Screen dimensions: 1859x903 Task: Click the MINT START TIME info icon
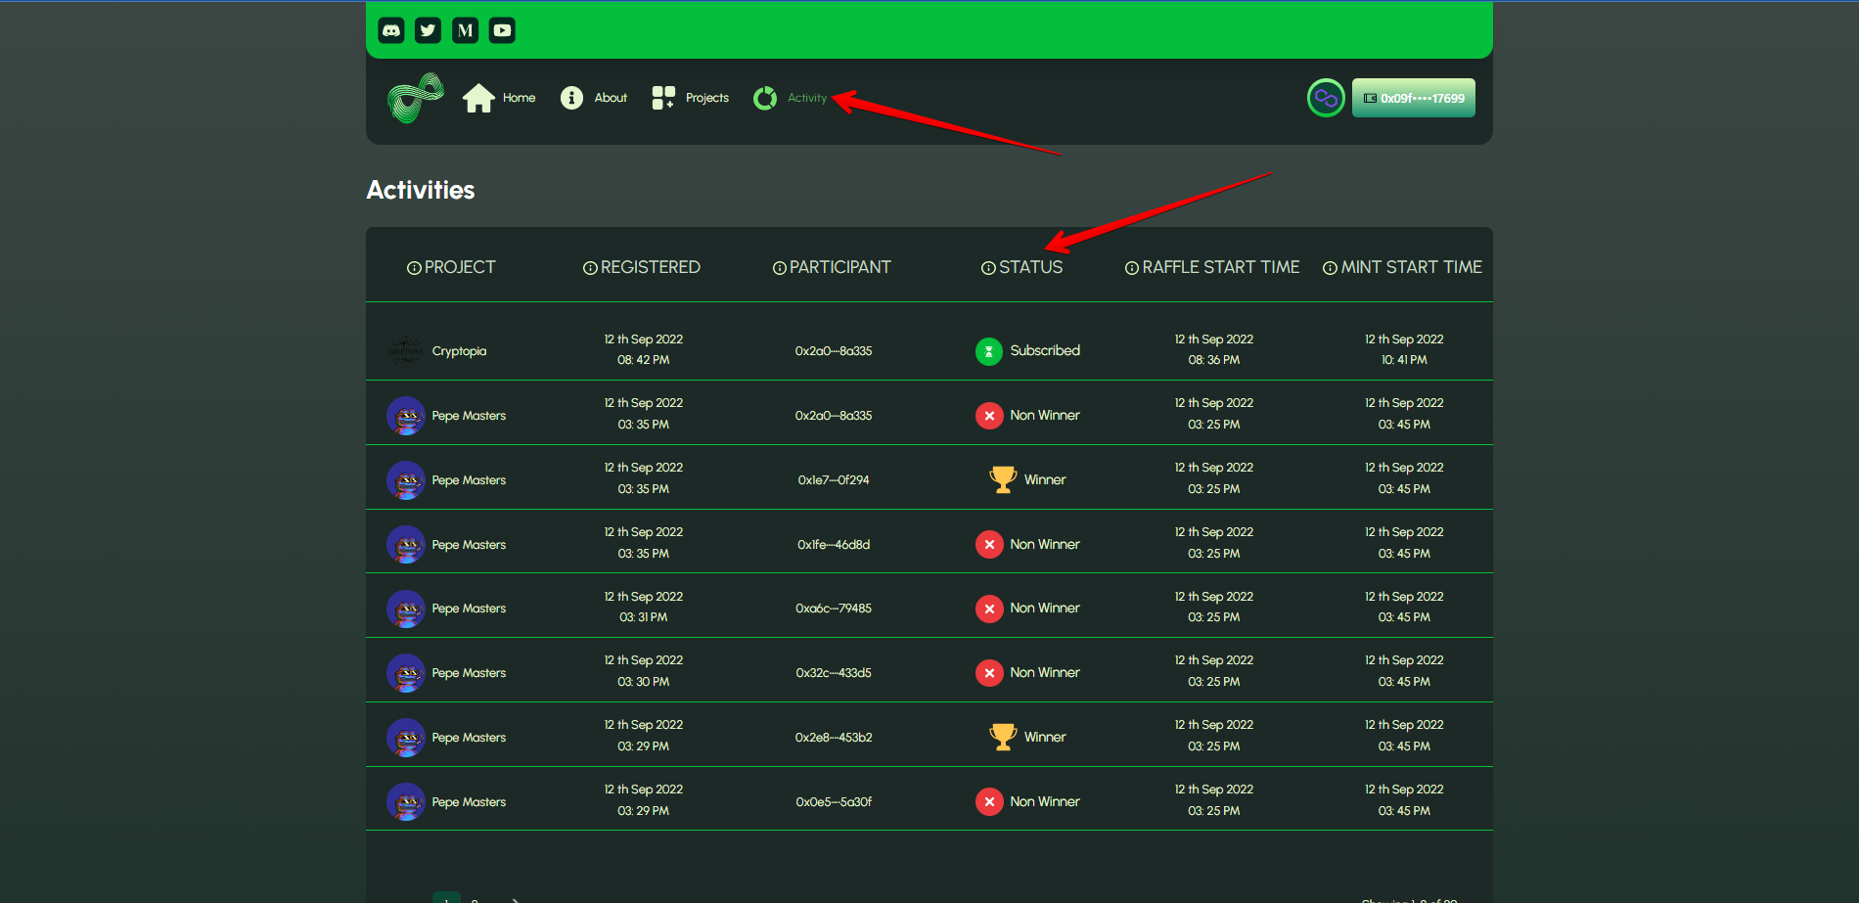(x=1330, y=268)
